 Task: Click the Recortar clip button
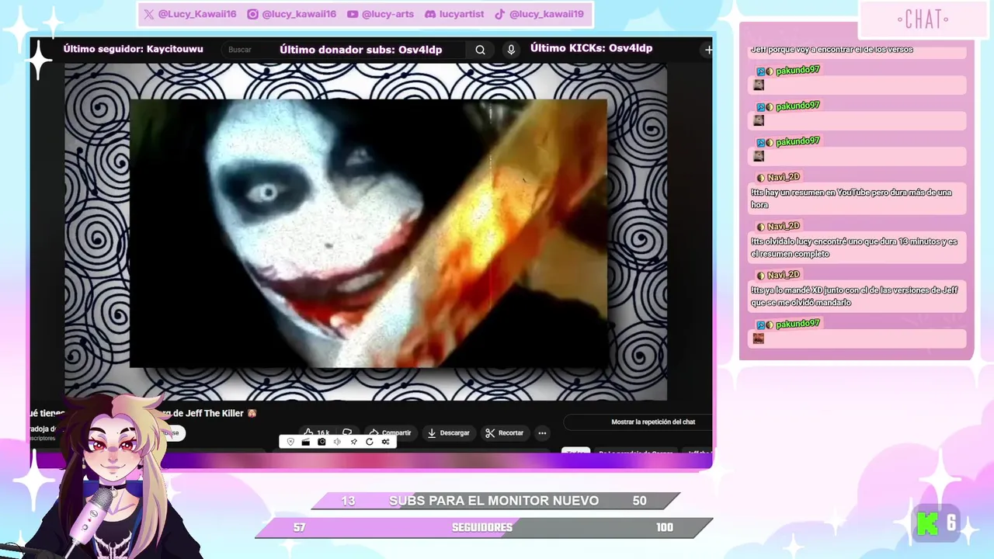pyautogui.click(x=505, y=432)
